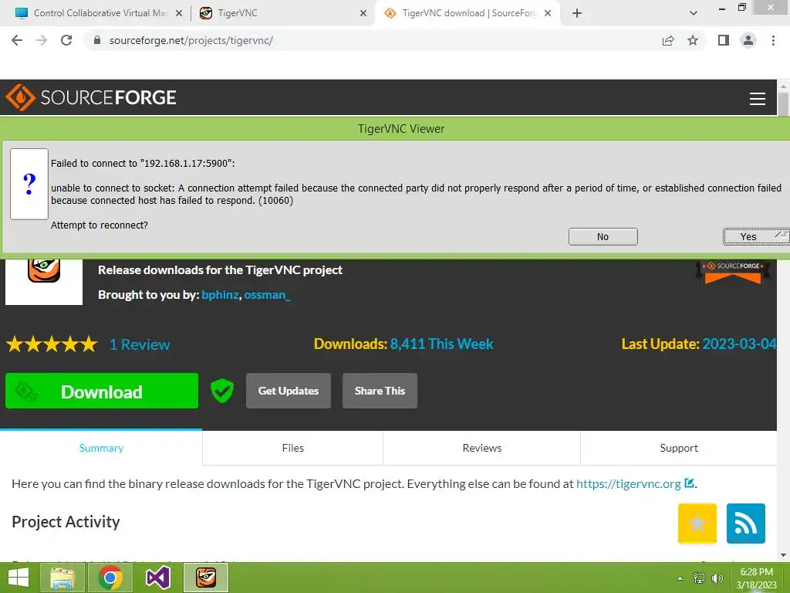Click the Get Updates button
This screenshot has width=790, height=593.
pyautogui.click(x=289, y=391)
